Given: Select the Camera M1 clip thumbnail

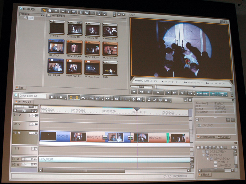Looking at the screenshot, I should pyautogui.click(x=74, y=29).
